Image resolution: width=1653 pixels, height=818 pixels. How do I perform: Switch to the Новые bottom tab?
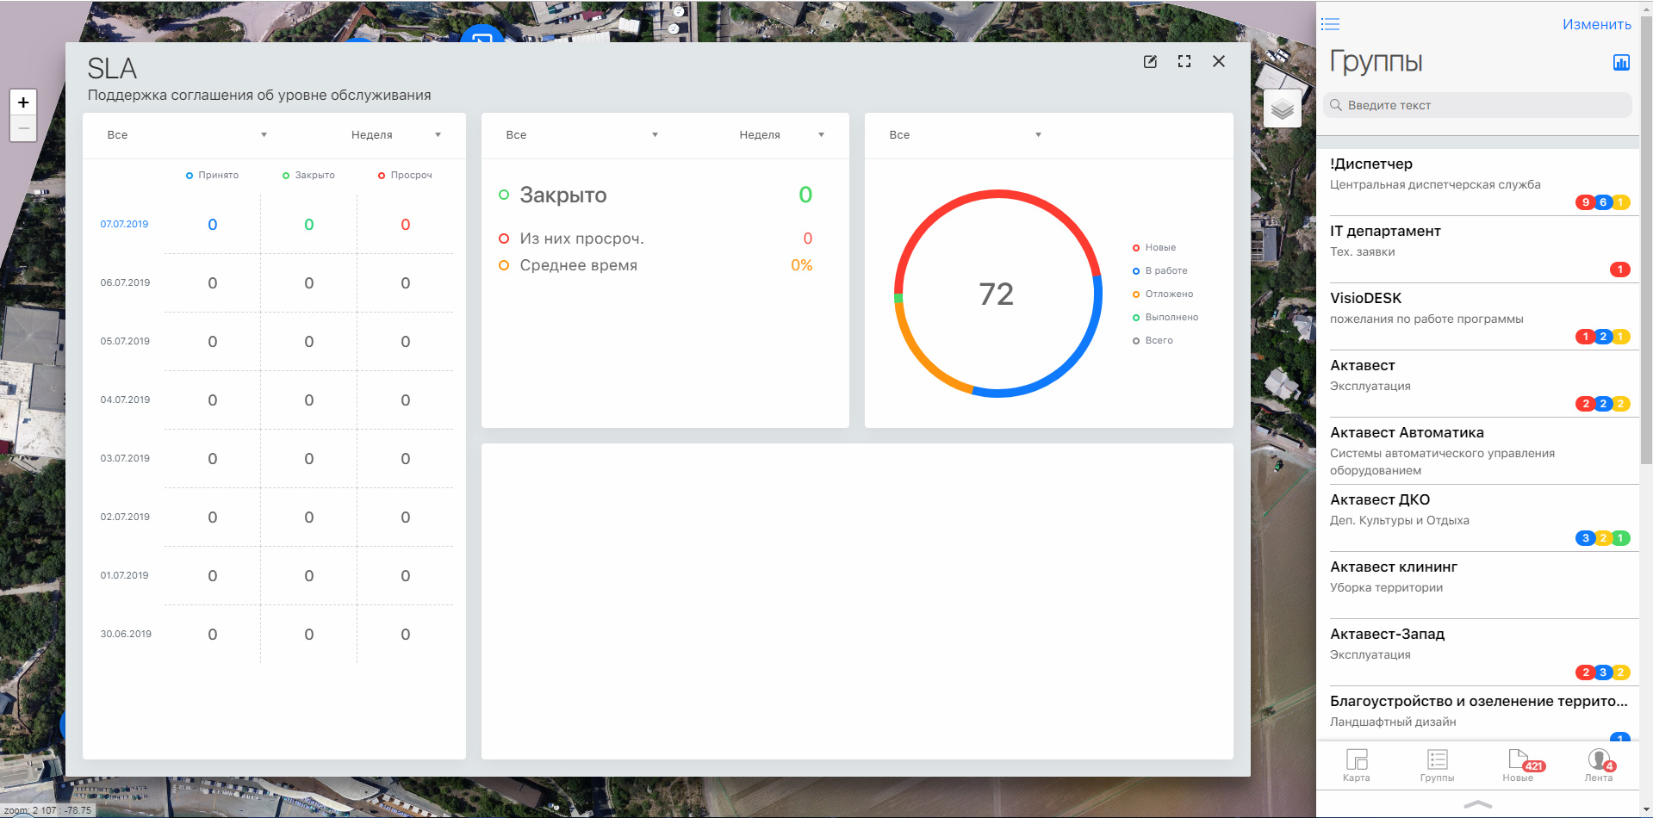pyautogui.click(x=1518, y=765)
